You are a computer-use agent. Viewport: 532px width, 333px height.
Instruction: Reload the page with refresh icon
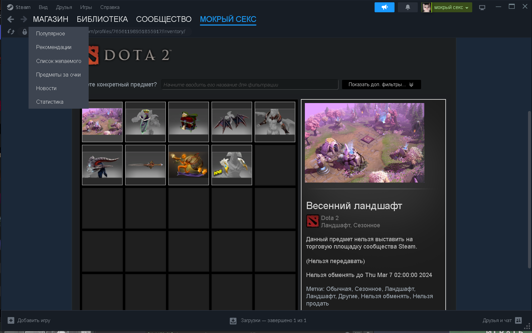click(11, 31)
